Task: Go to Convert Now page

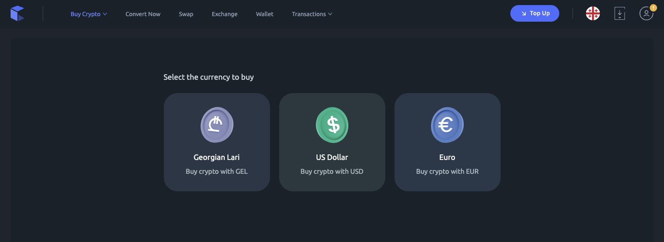Action: [x=143, y=14]
